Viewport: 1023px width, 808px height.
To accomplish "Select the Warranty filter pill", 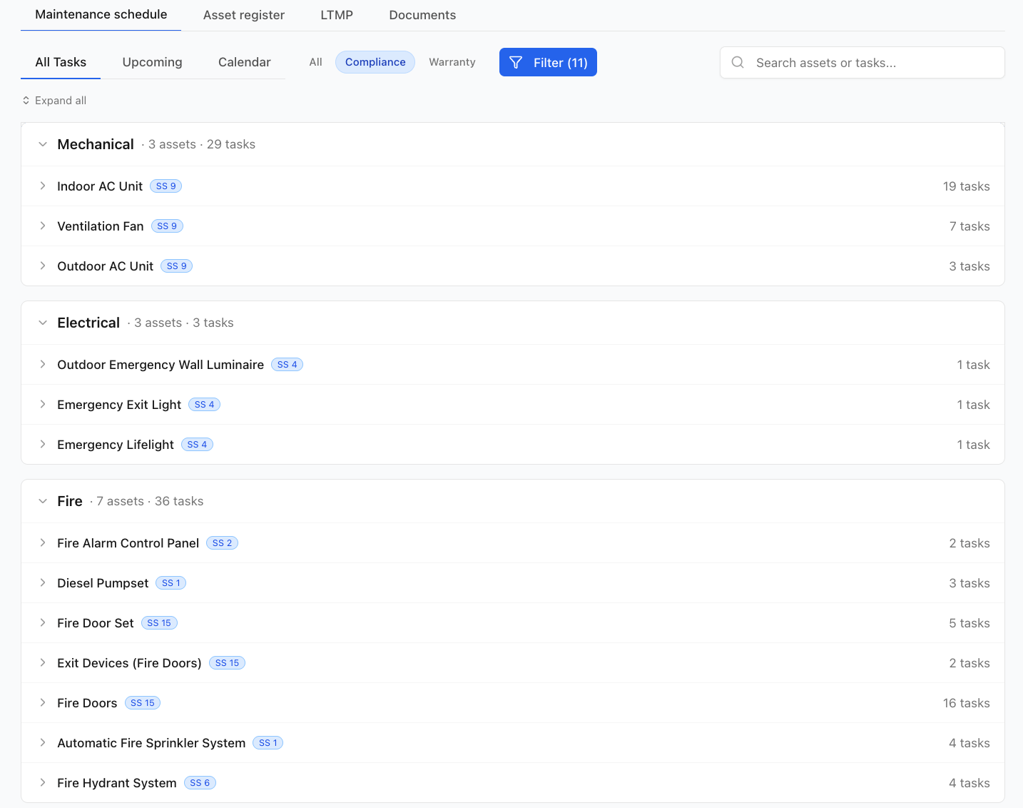I will [452, 62].
